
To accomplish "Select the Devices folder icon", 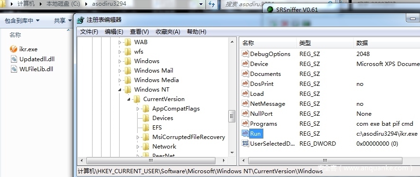I will coord(146,118).
